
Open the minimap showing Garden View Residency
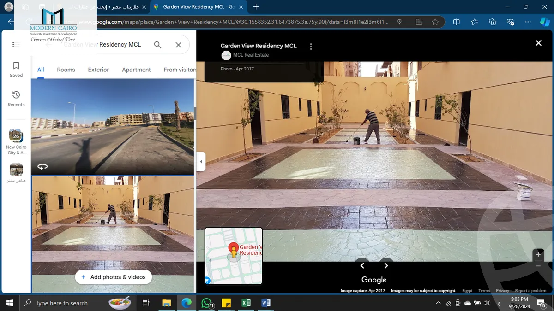tap(234, 256)
